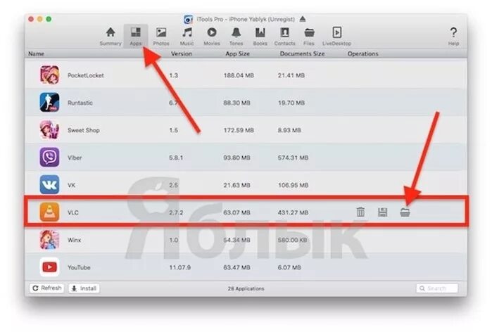Sort by the Name column header

coord(36,53)
